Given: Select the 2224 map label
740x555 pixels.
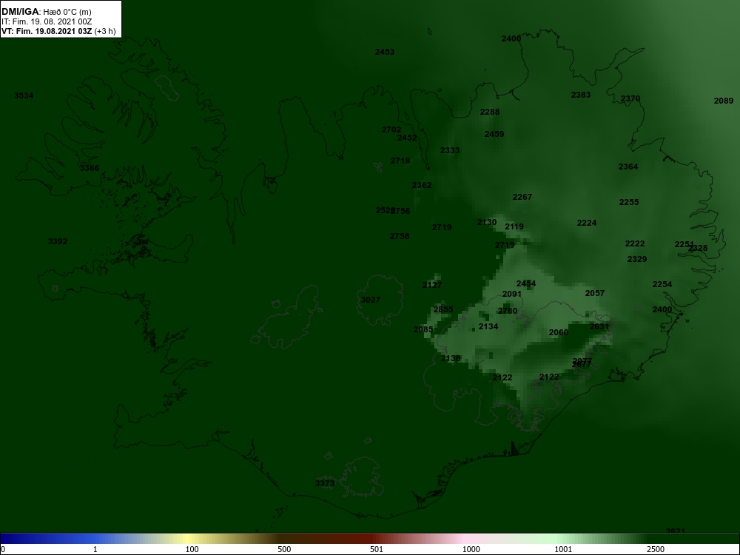Looking at the screenshot, I should coord(587,223).
